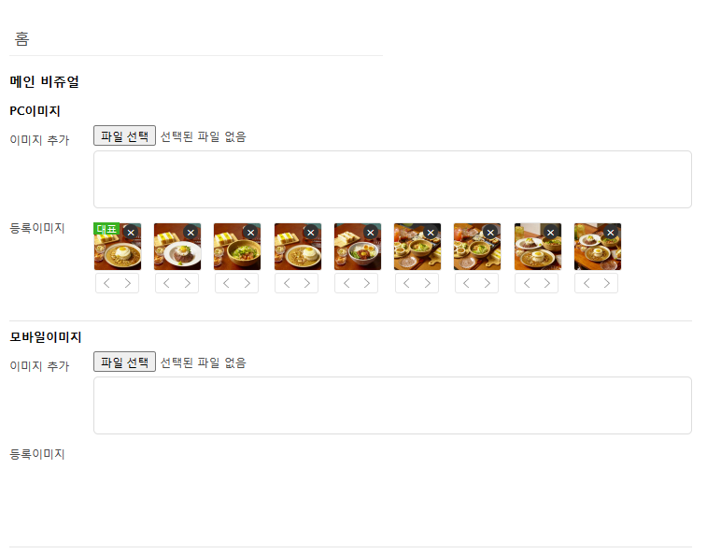707x554 pixels.
Task: Shift the third image to the right
Action: 247,283
